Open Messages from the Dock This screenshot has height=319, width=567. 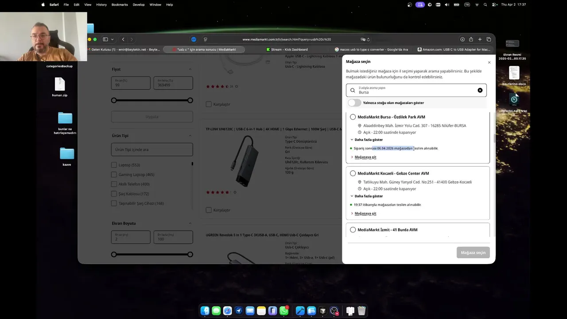coord(216,311)
